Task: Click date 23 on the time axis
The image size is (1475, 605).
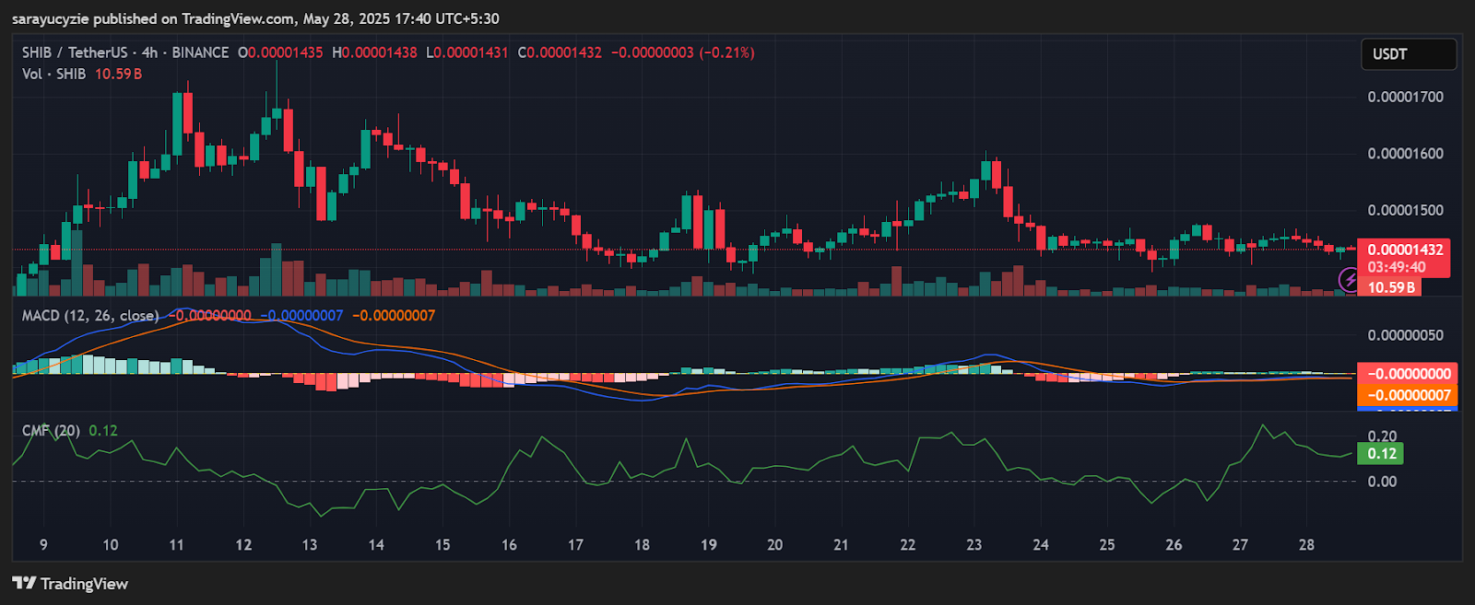Action: coord(974,545)
